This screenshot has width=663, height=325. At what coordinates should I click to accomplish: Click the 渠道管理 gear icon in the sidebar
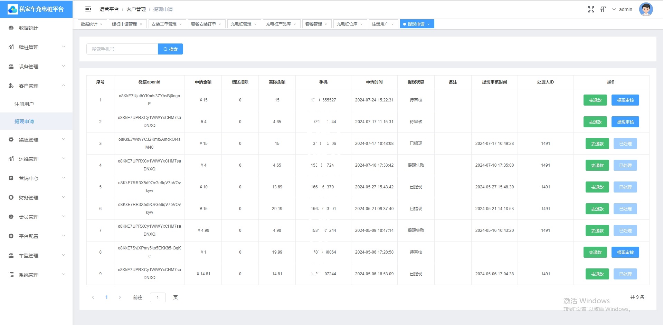(x=11, y=140)
